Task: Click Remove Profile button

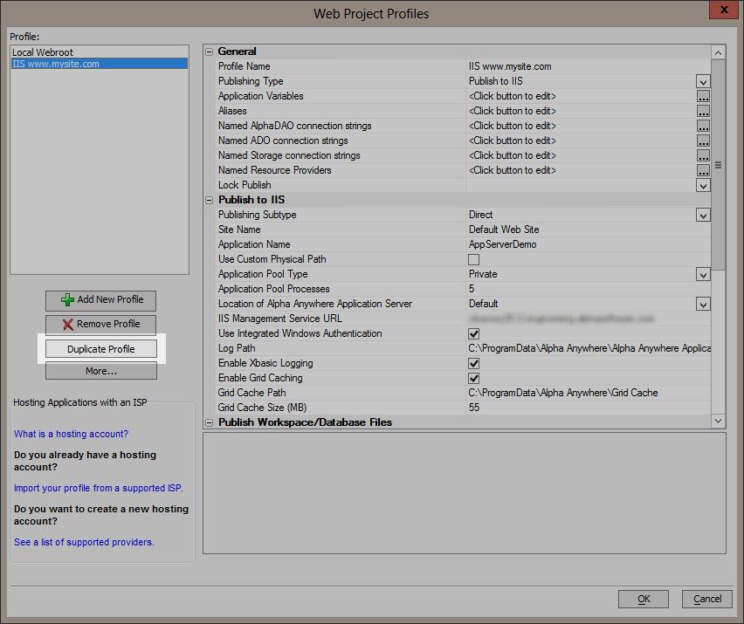Action: click(101, 325)
